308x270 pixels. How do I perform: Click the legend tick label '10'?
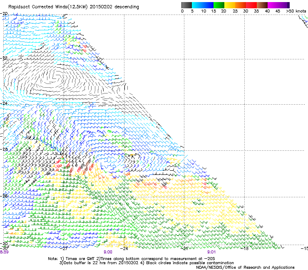[x=204, y=11]
